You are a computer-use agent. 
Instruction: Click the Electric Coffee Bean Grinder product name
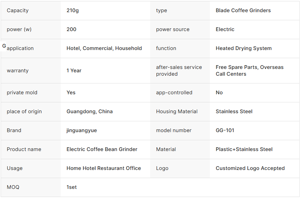(x=102, y=149)
